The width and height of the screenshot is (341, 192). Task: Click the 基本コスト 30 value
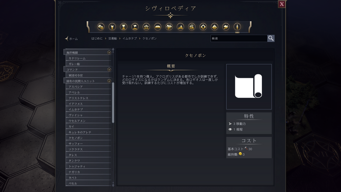point(240,149)
